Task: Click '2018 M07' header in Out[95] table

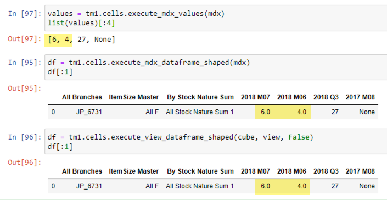Action: point(255,97)
